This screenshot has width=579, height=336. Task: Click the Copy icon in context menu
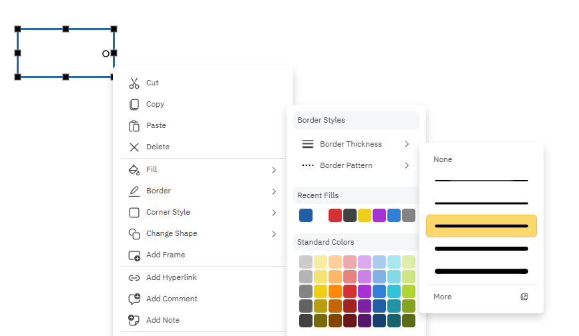pos(134,105)
